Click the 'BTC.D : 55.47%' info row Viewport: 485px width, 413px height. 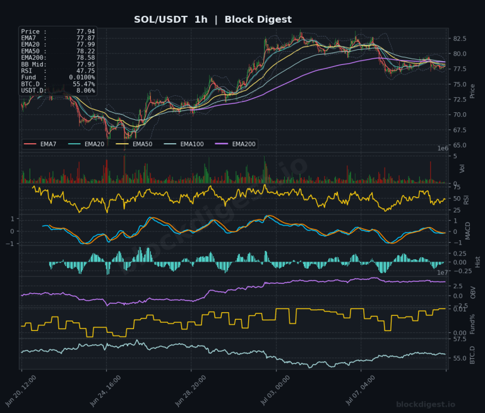coord(58,84)
